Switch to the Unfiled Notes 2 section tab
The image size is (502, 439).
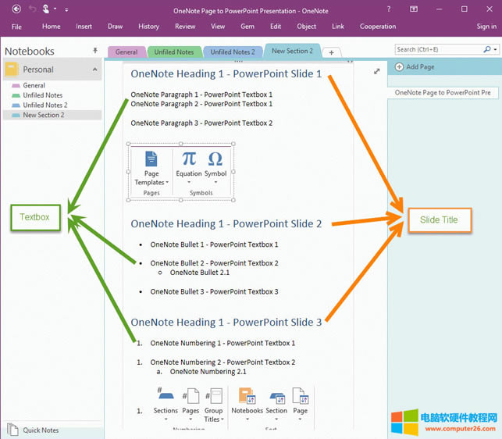(x=232, y=52)
